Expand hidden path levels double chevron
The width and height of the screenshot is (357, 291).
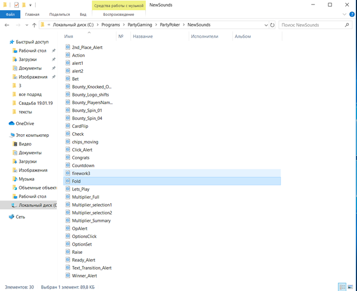49,25
